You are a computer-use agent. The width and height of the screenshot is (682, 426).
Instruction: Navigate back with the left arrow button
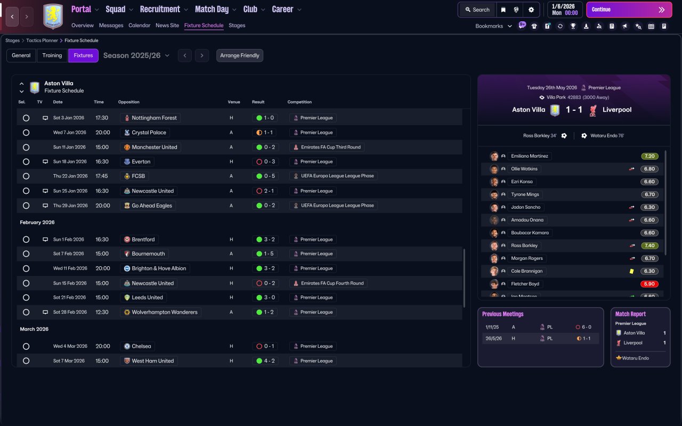13,17
